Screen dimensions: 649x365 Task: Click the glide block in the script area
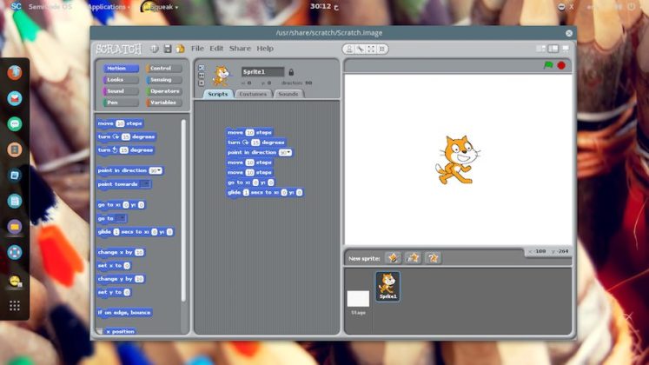pos(264,192)
